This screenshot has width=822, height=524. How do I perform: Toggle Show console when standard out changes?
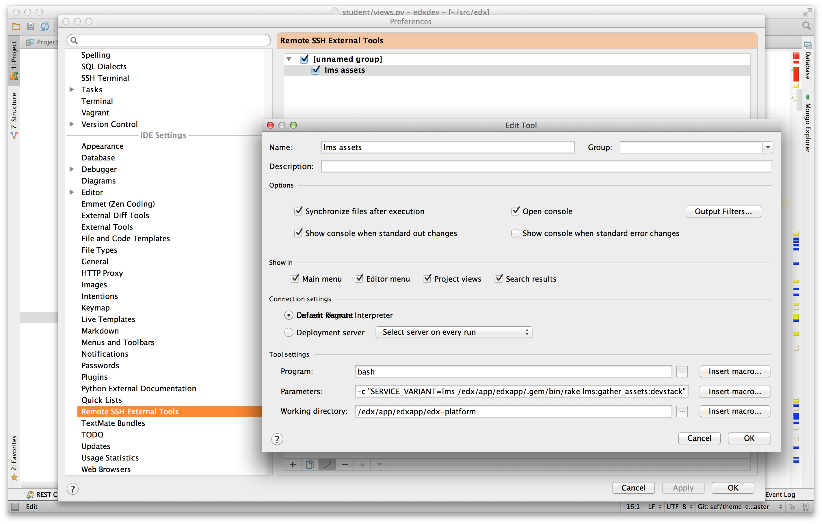pyautogui.click(x=298, y=233)
